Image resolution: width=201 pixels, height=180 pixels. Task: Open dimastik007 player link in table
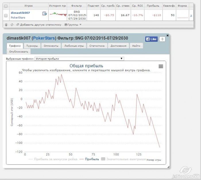pos(20,13)
